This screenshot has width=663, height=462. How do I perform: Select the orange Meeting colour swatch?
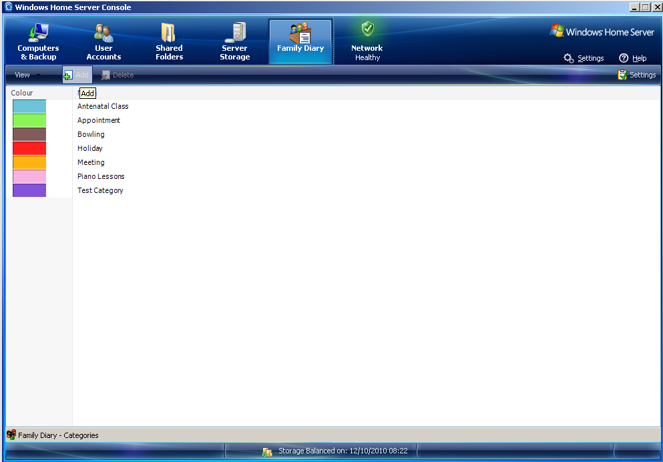(29, 162)
